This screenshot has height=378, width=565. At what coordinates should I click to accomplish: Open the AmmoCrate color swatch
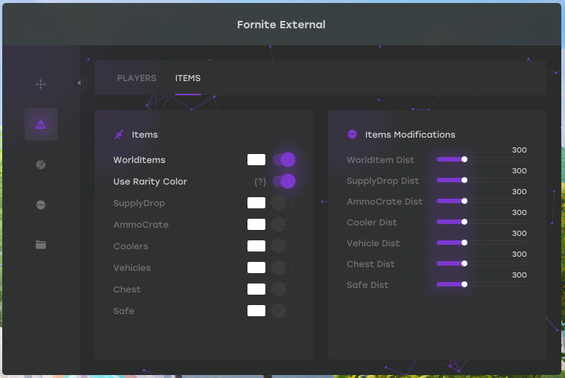(x=256, y=225)
